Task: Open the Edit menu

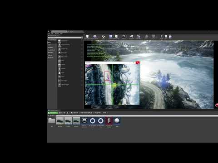Action: 52,34
